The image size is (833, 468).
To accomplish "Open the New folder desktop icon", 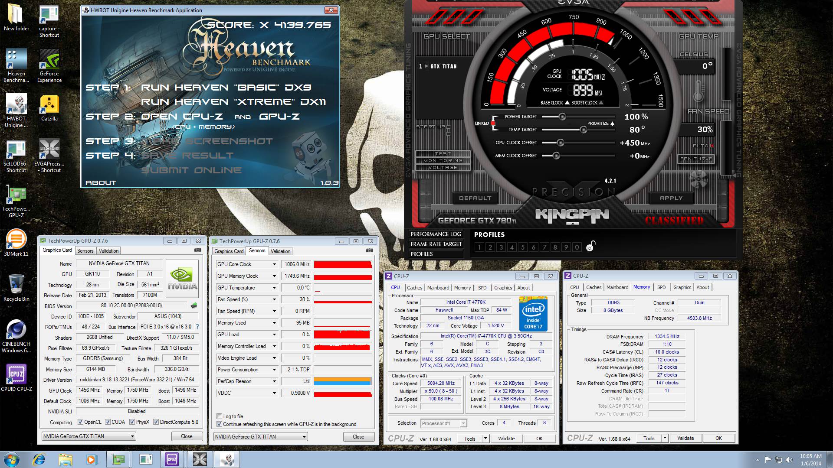I will 16,18.
